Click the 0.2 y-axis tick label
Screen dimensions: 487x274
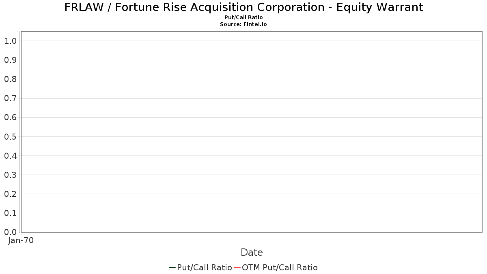pyautogui.click(x=10, y=194)
